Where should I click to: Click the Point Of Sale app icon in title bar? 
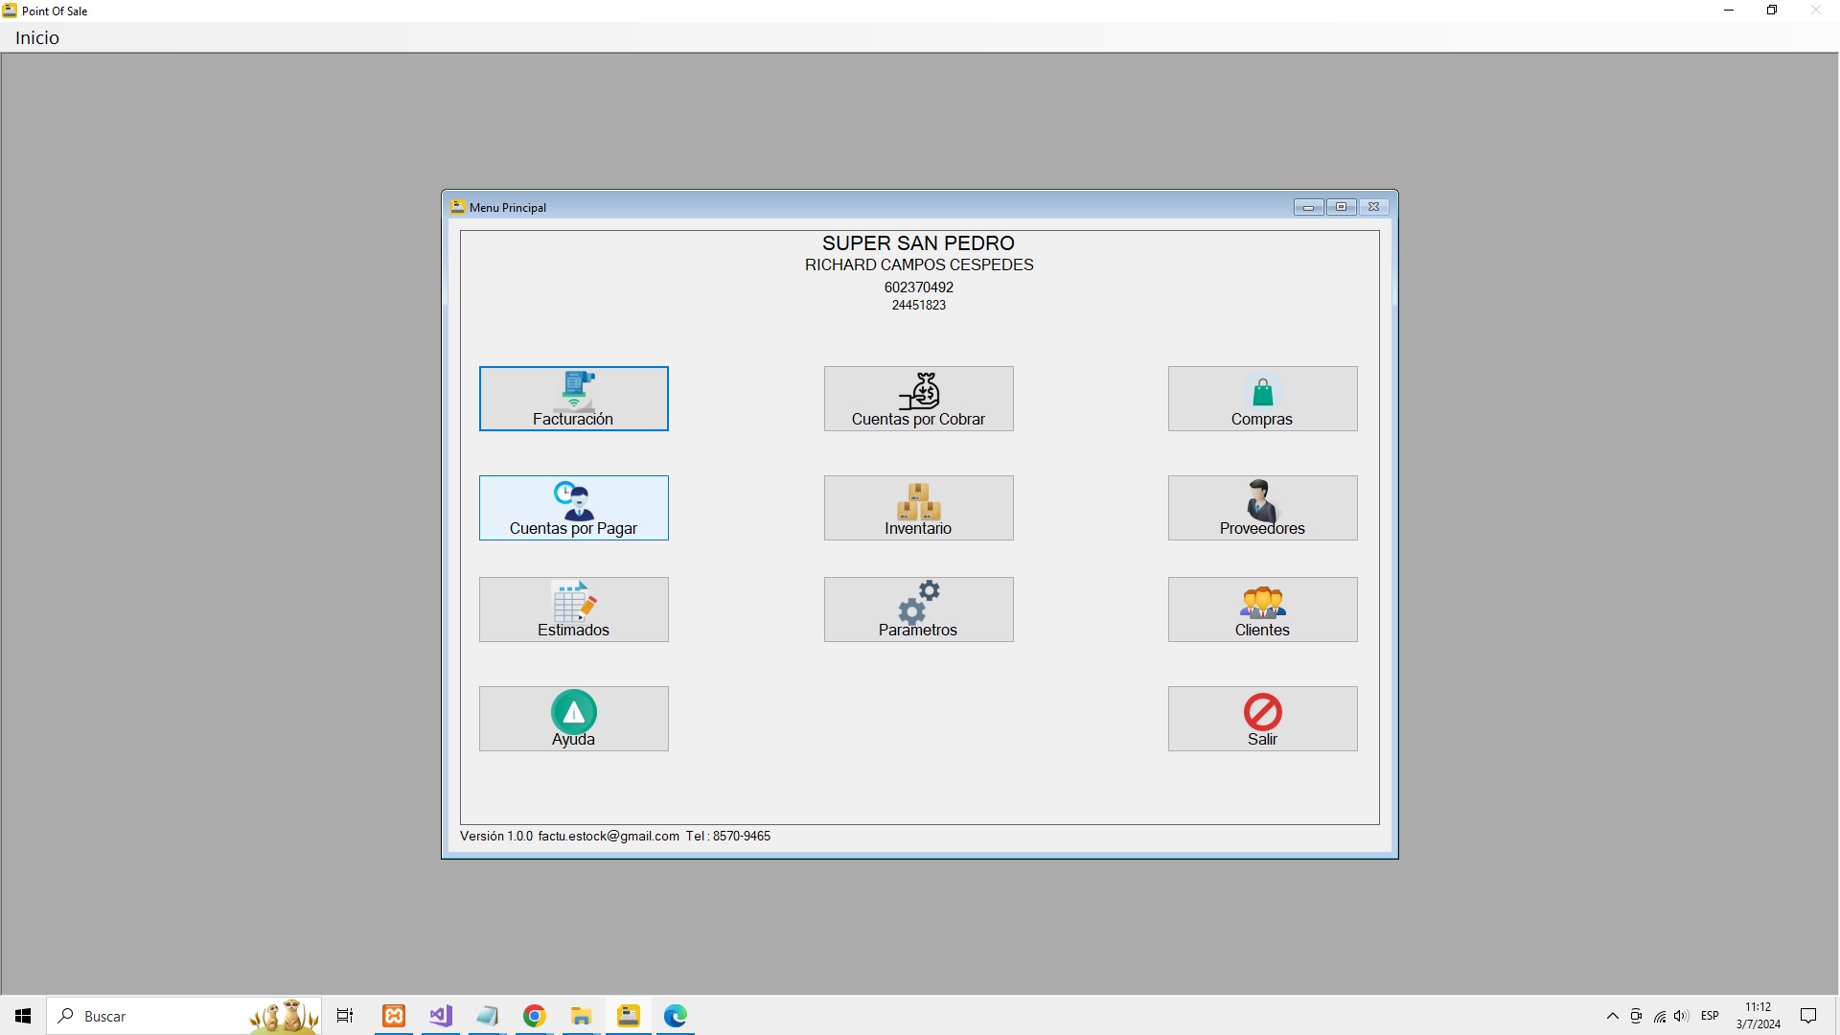point(10,11)
